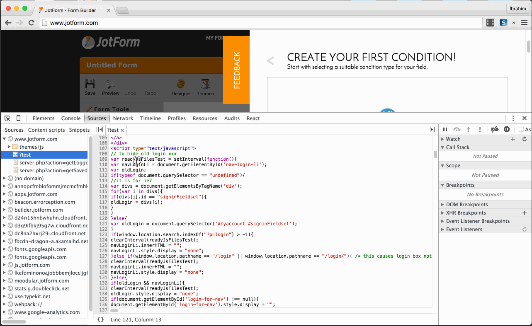This screenshot has height=326, width=532.
Task: Expand the Event Listeners section
Action: (x=442, y=229)
